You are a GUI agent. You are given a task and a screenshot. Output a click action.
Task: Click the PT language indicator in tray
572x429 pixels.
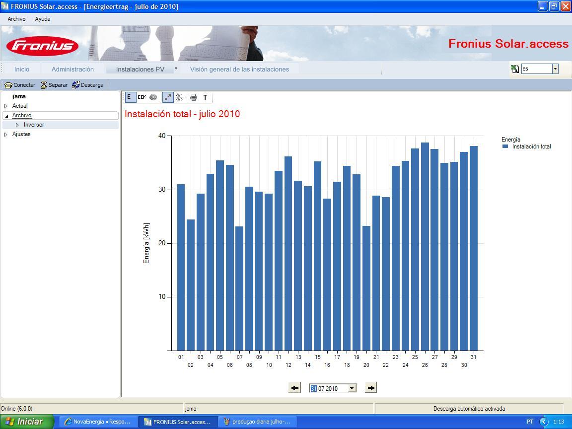click(530, 422)
